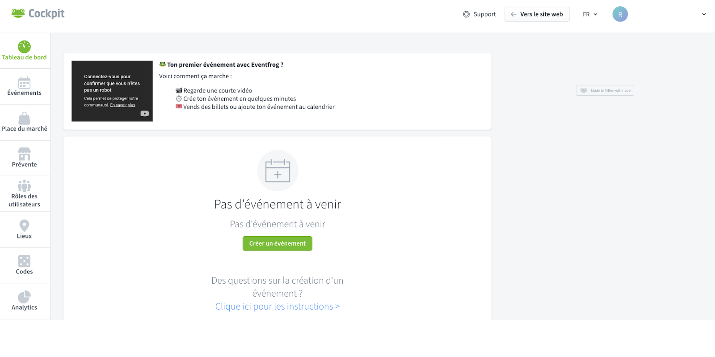Open the Événements calendar icon
Viewport: 715px width, 357px height.
[24, 83]
